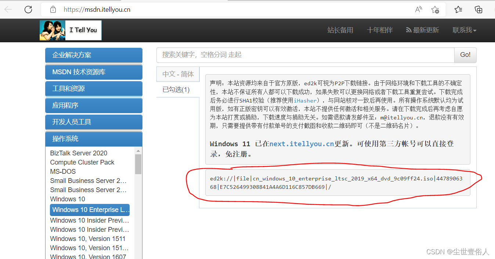Viewport: 495px width, 259px height.
Task: Click the OS list scrollbar thumb
Action: [x=138, y=164]
